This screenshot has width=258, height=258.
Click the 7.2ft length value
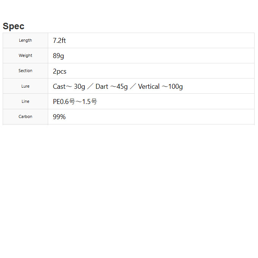click(x=59, y=41)
